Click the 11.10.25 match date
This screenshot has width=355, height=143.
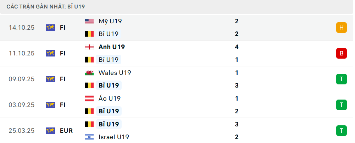(x=22, y=53)
